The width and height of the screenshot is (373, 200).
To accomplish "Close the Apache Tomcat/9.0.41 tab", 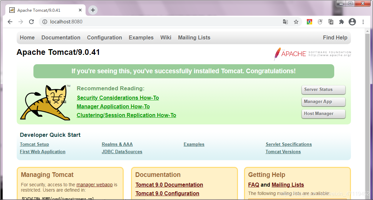I will pyautogui.click(x=80, y=10).
